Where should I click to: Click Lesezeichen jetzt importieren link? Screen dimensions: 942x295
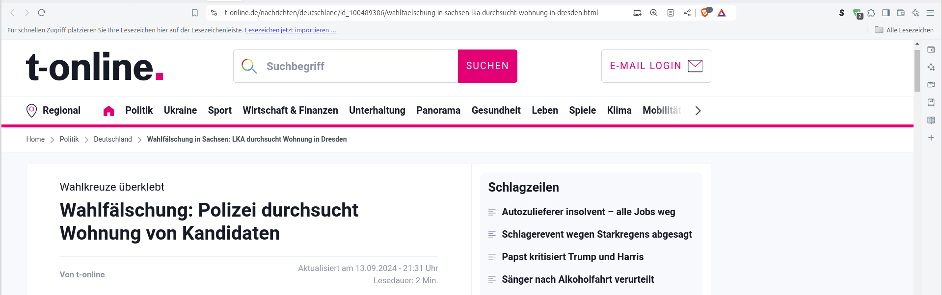(291, 30)
